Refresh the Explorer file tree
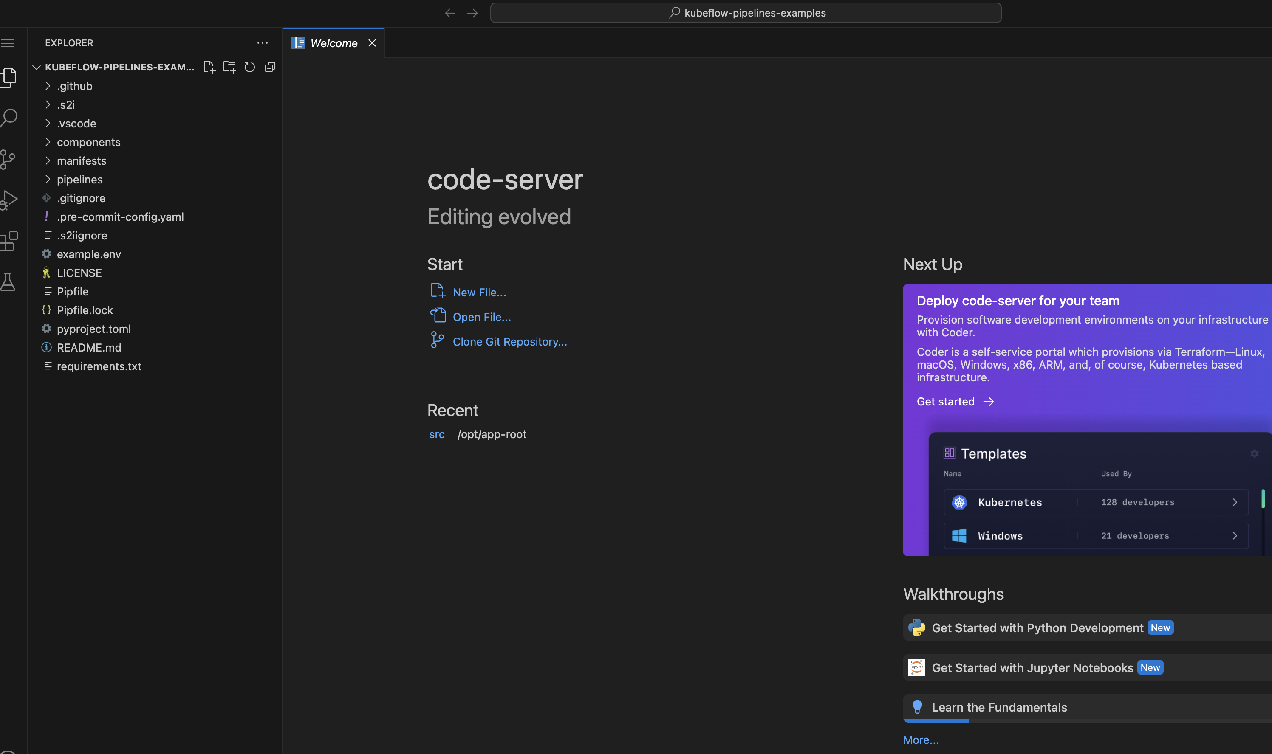This screenshot has width=1272, height=754. click(250, 67)
